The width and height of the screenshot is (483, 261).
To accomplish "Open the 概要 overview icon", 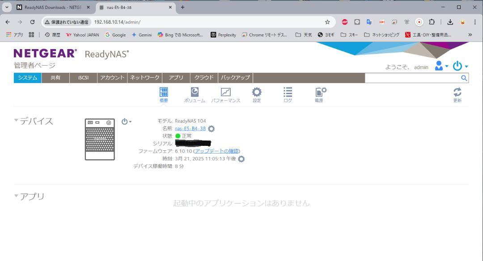I will coord(164,95).
